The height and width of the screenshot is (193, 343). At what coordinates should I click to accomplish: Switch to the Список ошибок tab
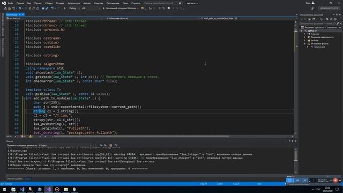14,179
